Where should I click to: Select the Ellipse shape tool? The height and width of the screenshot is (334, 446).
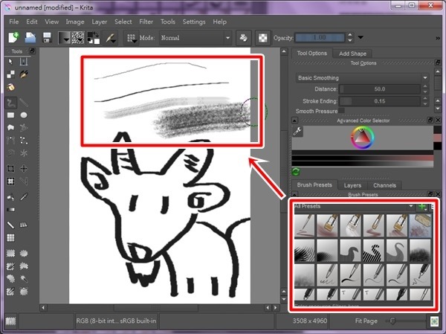[x=25, y=115]
